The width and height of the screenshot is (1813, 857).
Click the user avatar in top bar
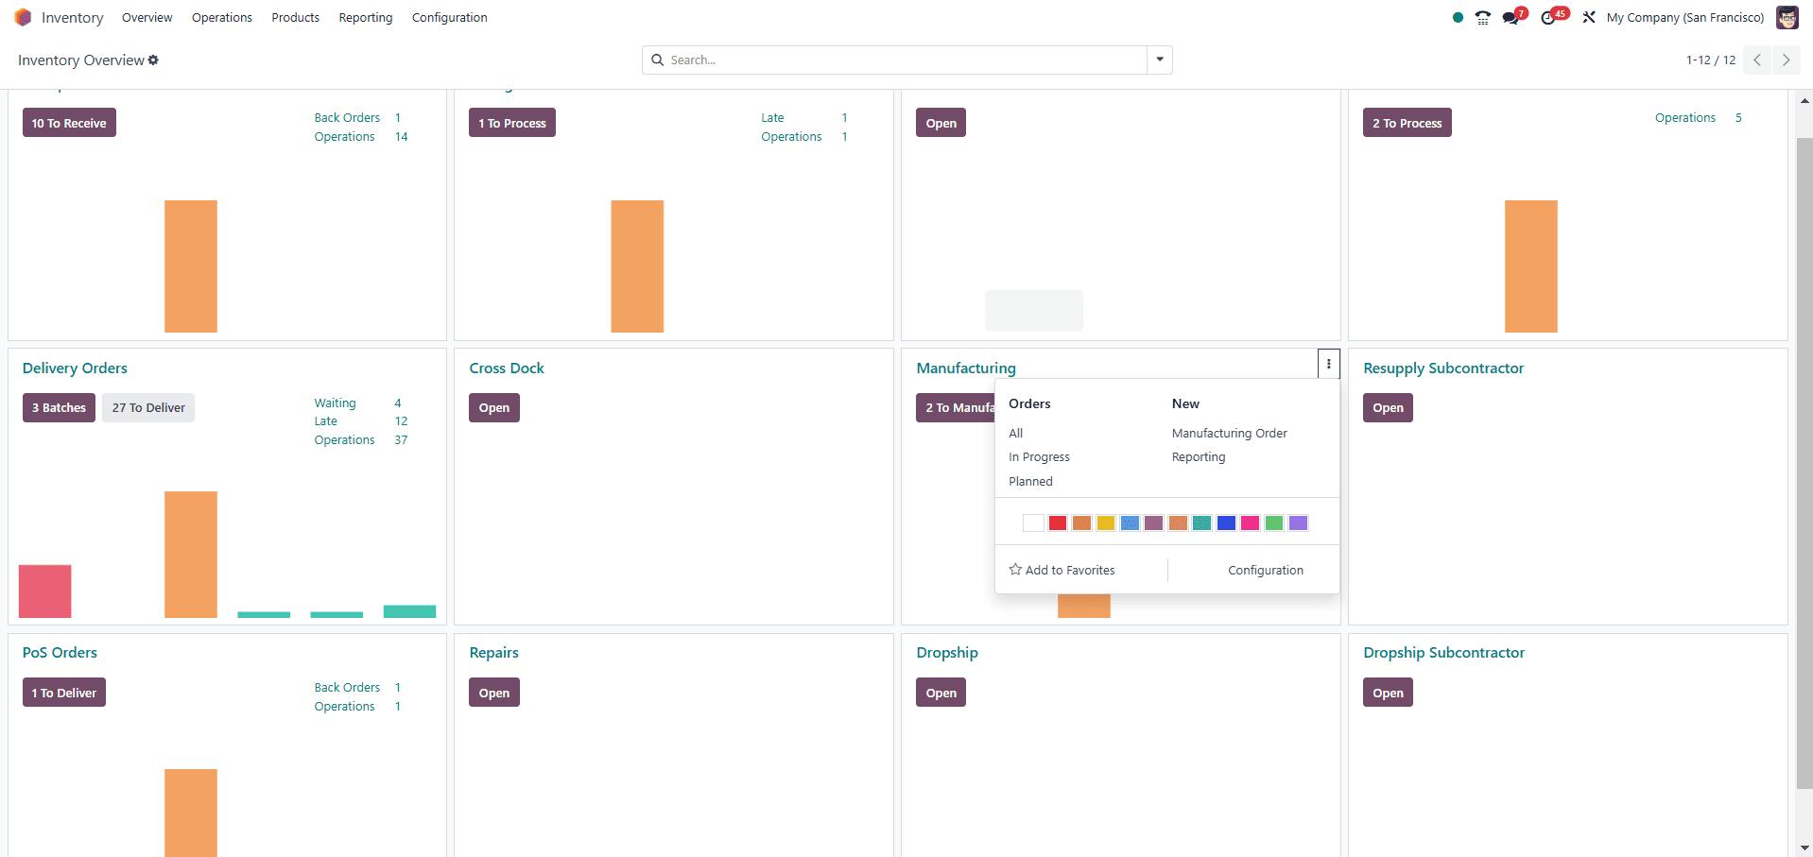coord(1787,18)
